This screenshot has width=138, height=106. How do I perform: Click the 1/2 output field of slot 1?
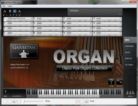[26, 21]
